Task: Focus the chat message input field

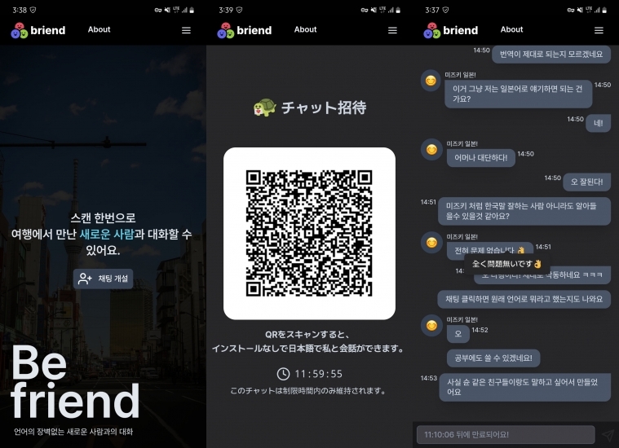Action: [x=506, y=435]
